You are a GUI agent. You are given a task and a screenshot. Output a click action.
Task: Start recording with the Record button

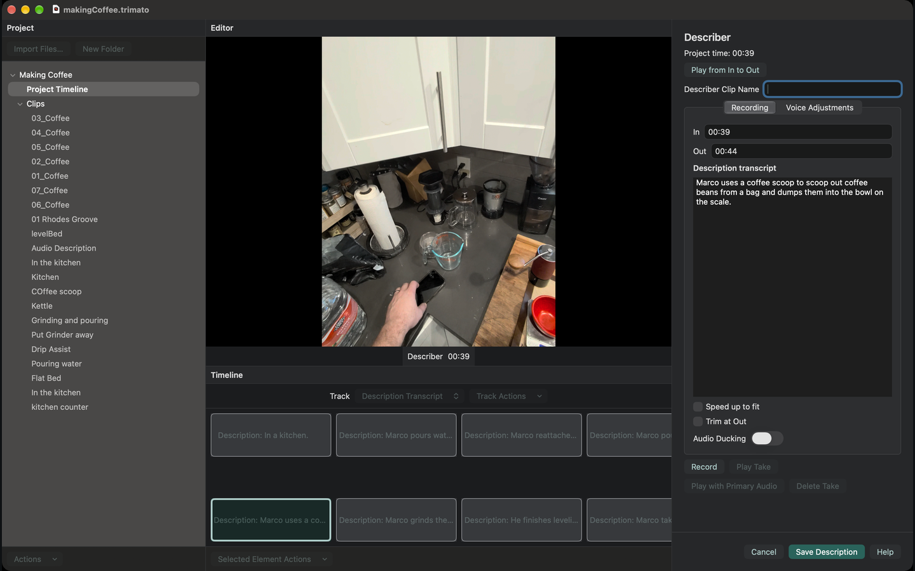point(704,467)
